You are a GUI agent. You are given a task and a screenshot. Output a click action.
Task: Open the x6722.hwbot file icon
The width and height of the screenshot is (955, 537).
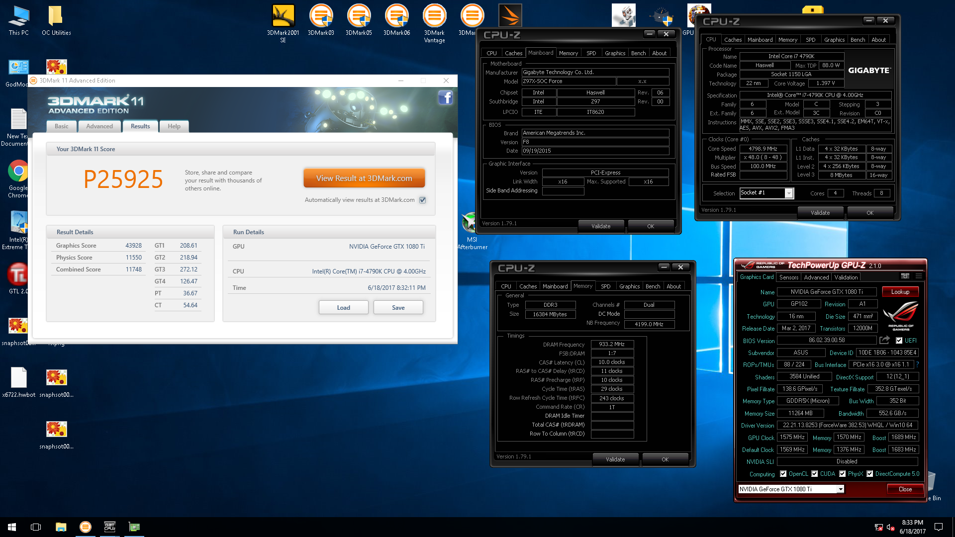click(x=18, y=382)
